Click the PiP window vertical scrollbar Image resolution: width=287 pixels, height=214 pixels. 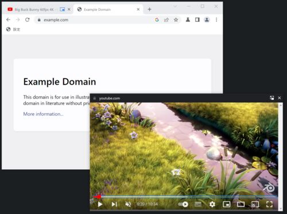coord(281,157)
